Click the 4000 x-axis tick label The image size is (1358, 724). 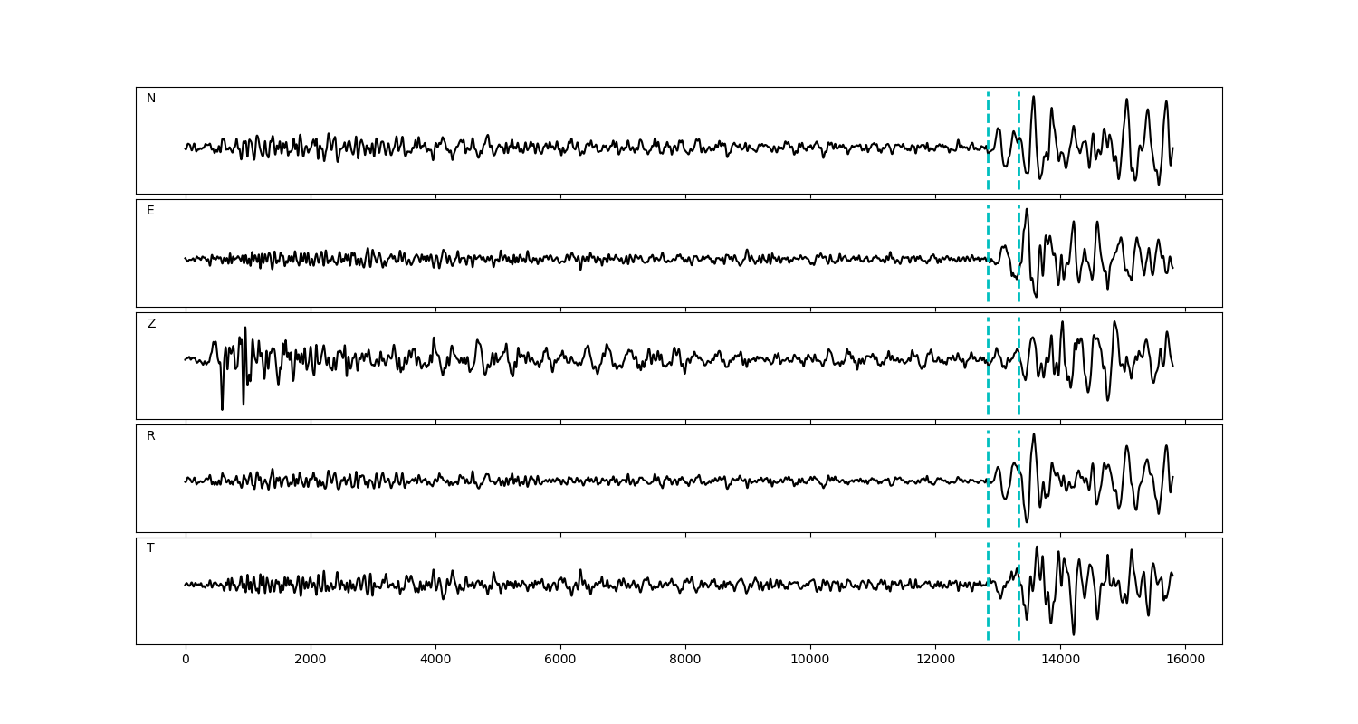pos(435,661)
